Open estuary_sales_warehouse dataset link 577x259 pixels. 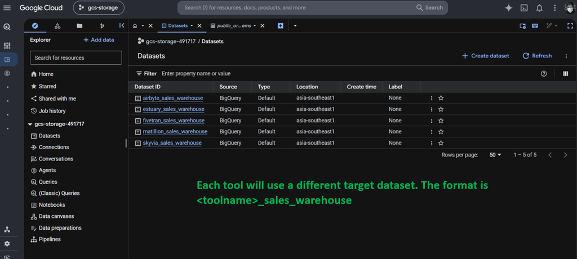[x=174, y=109]
